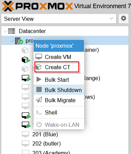Select VM 202 (butler) in tree

47,144
